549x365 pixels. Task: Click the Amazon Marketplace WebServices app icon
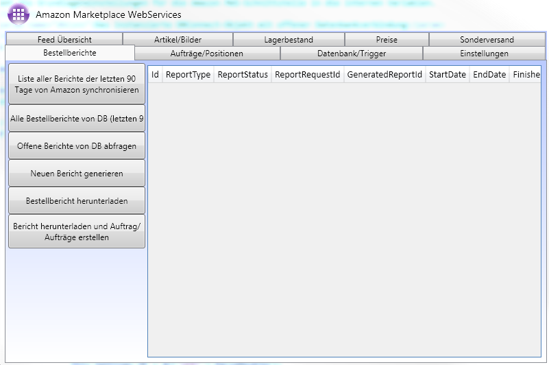(x=18, y=14)
